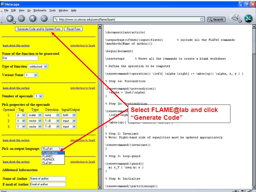Open operand 1 Direction dropdown showing none
Viewport: 256px width, 192px height.
52,115
